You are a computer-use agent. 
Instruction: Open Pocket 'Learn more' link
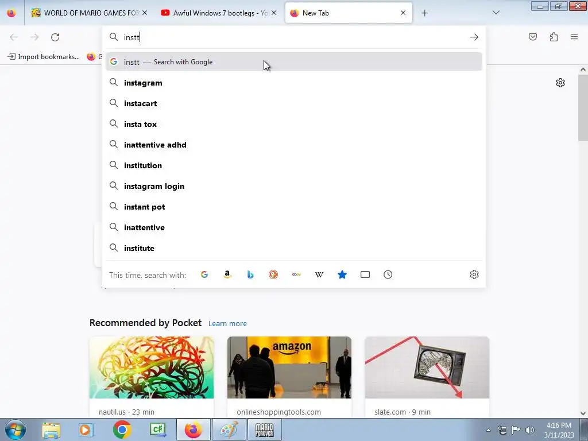(x=227, y=323)
